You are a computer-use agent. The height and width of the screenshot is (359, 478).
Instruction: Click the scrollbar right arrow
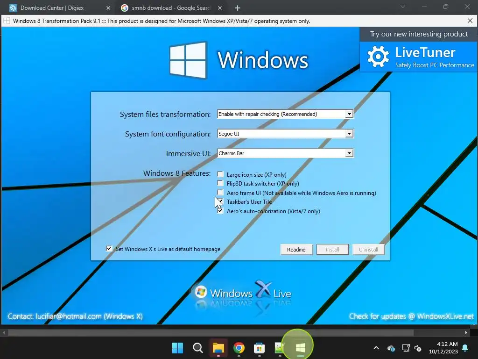point(466,332)
